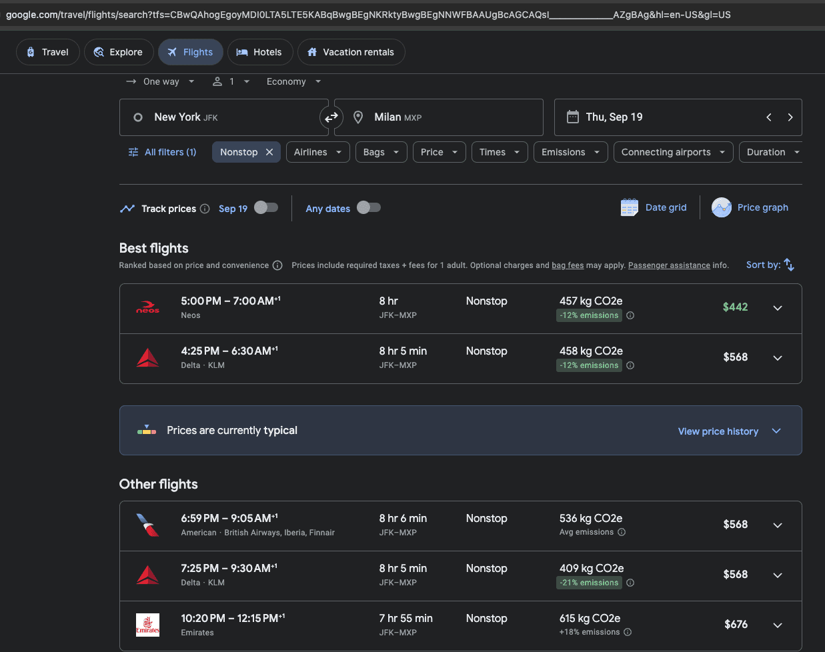
Task: Expand the $442 Neos flight details
Action: pyautogui.click(x=777, y=308)
